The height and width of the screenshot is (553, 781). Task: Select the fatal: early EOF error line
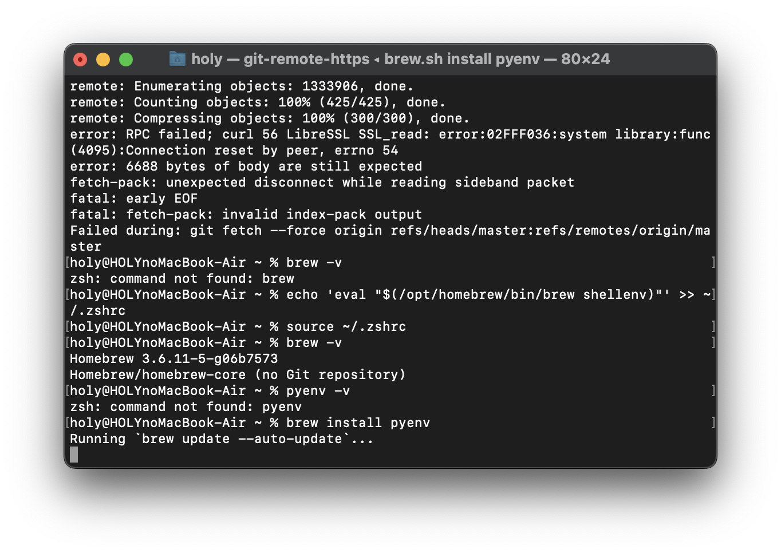click(133, 198)
